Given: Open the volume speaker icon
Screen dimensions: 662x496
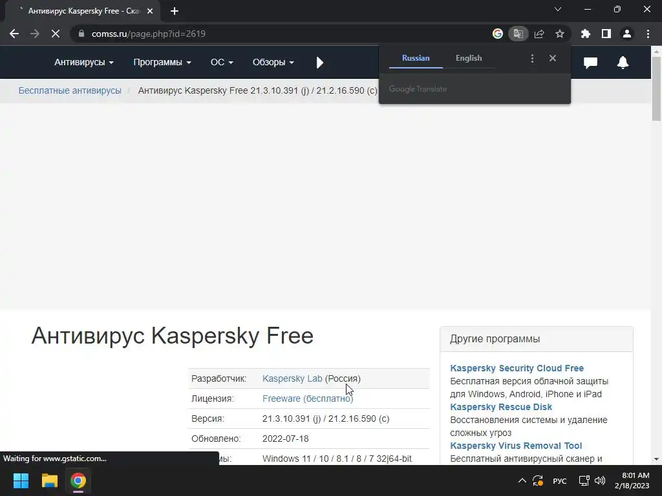Looking at the screenshot, I should tap(600, 480).
